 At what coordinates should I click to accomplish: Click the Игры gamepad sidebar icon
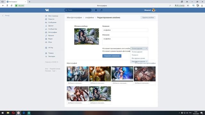tap(46, 42)
